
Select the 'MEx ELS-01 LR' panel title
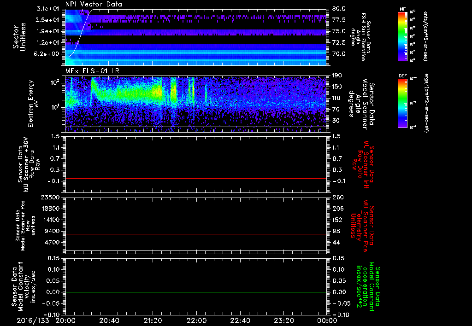tap(92, 71)
